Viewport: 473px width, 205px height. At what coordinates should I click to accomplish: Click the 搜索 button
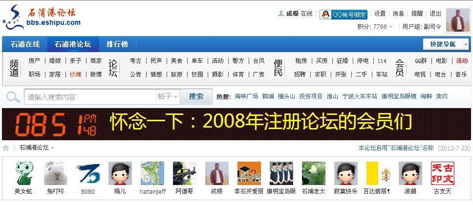point(196,96)
